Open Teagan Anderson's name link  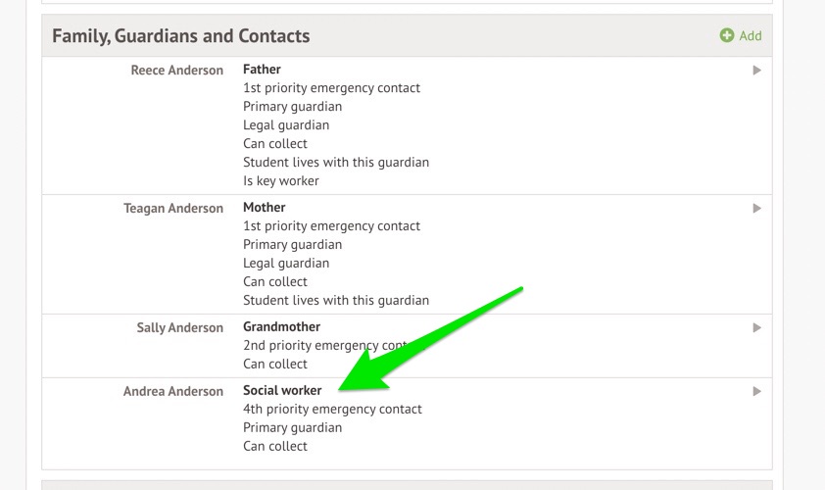click(x=172, y=209)
